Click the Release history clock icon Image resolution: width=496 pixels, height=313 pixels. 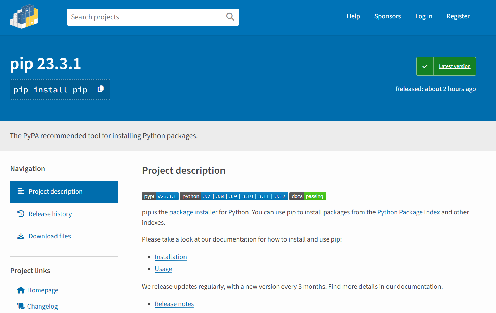click(21, 214)
